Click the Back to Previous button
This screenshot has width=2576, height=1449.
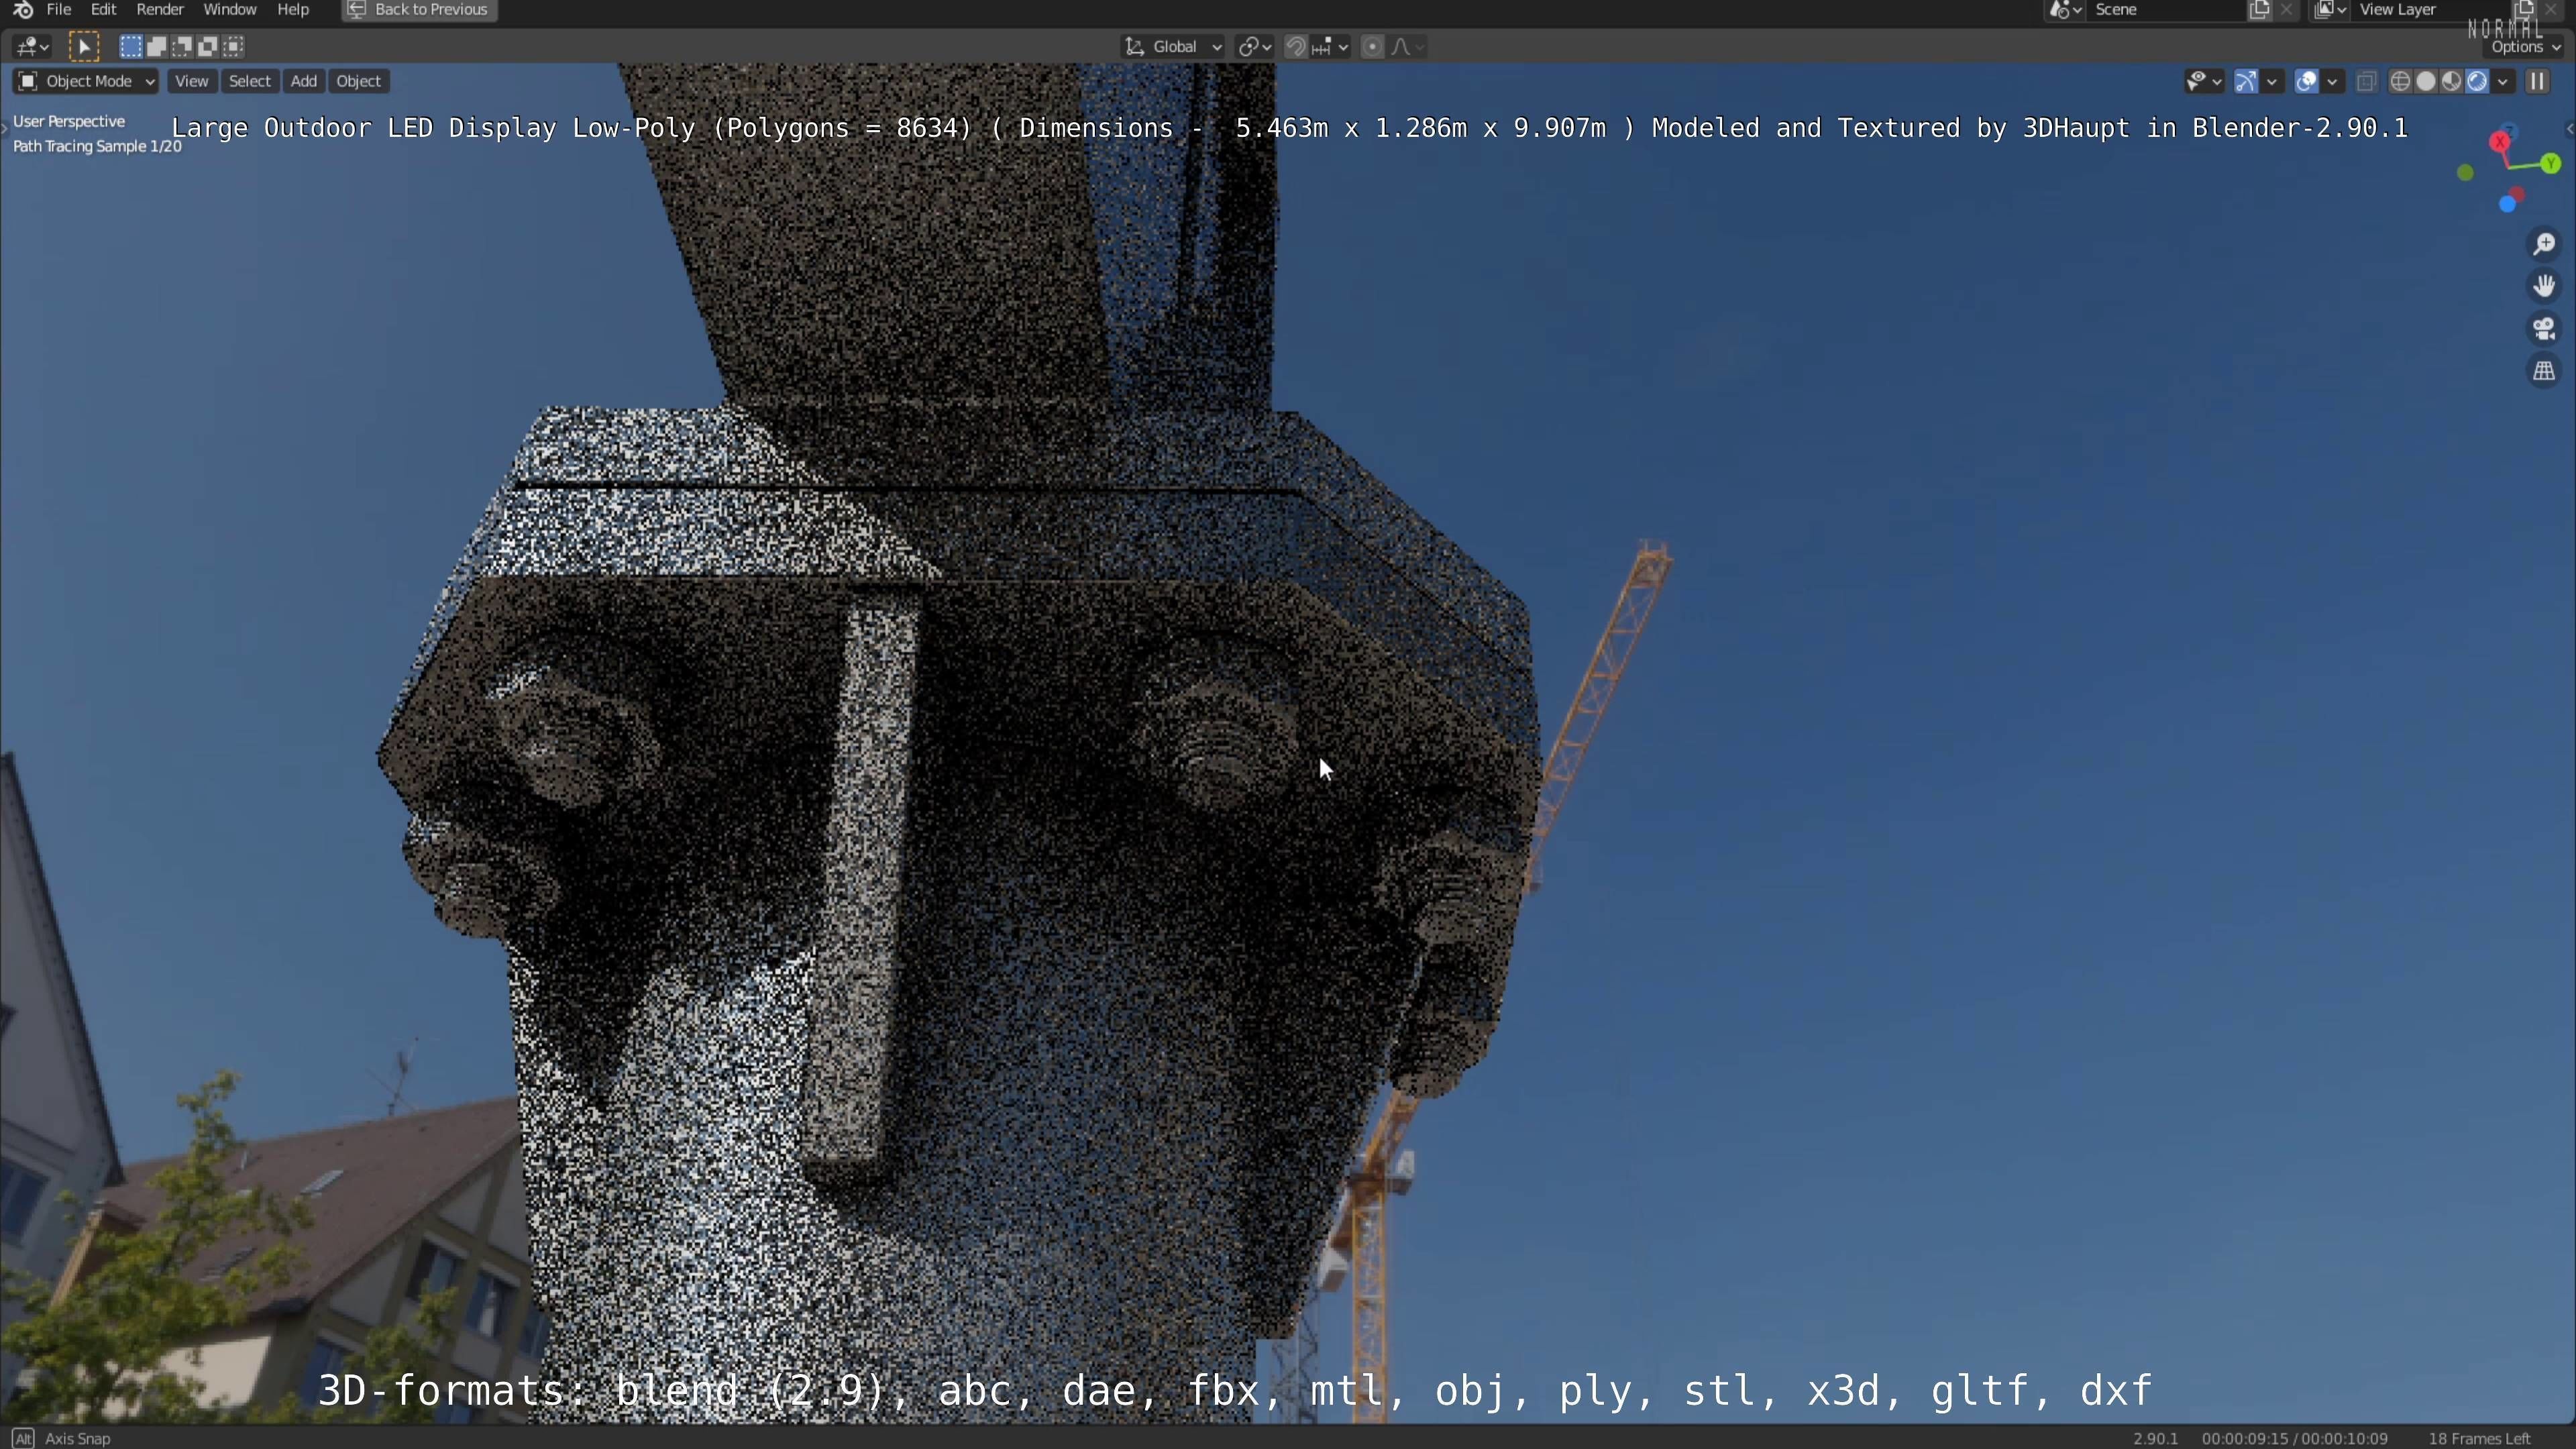419,10
